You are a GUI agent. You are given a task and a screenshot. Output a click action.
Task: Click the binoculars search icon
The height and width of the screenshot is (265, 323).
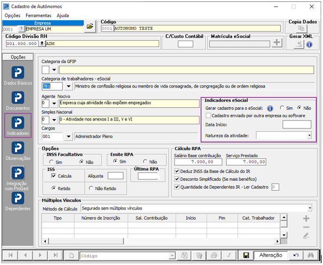[311, 255]
